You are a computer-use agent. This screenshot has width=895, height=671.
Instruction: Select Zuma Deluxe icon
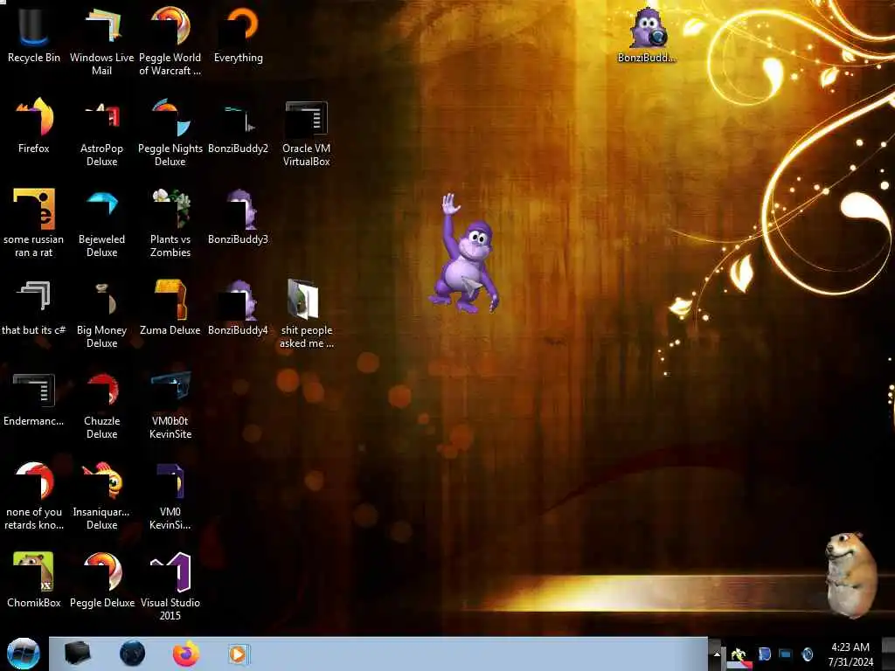170,307
